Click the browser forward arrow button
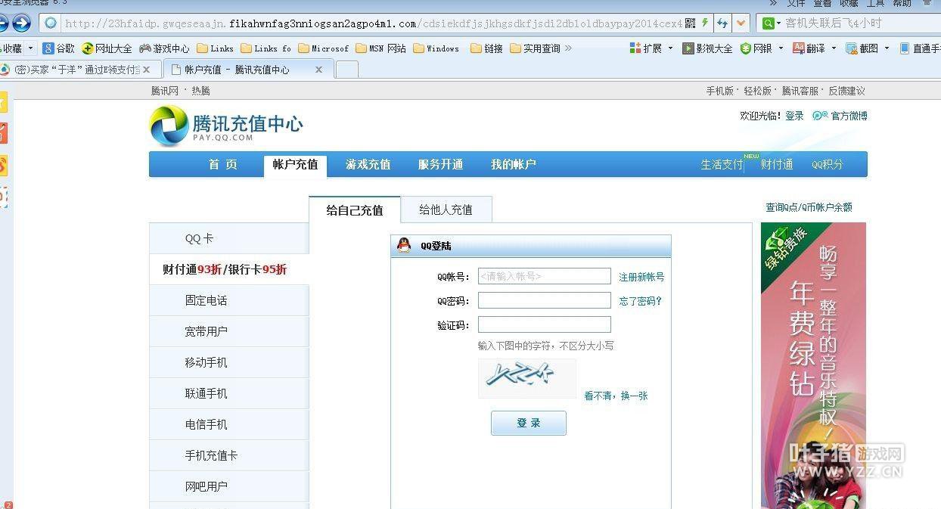Viewport: 941px width, 509px height. pyautogui.click(x=21, y=23)
